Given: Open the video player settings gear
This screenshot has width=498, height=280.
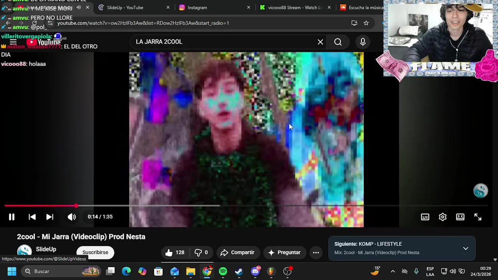Looking at the screenshot, I should pos(443,217).
